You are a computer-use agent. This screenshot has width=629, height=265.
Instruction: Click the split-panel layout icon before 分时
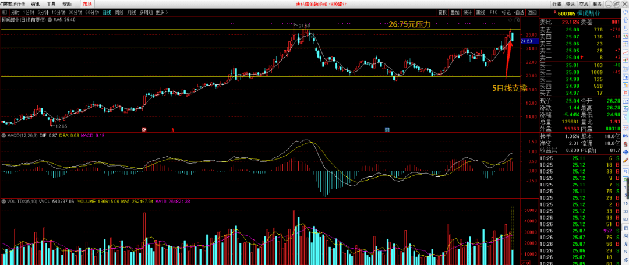pos(5,12)
